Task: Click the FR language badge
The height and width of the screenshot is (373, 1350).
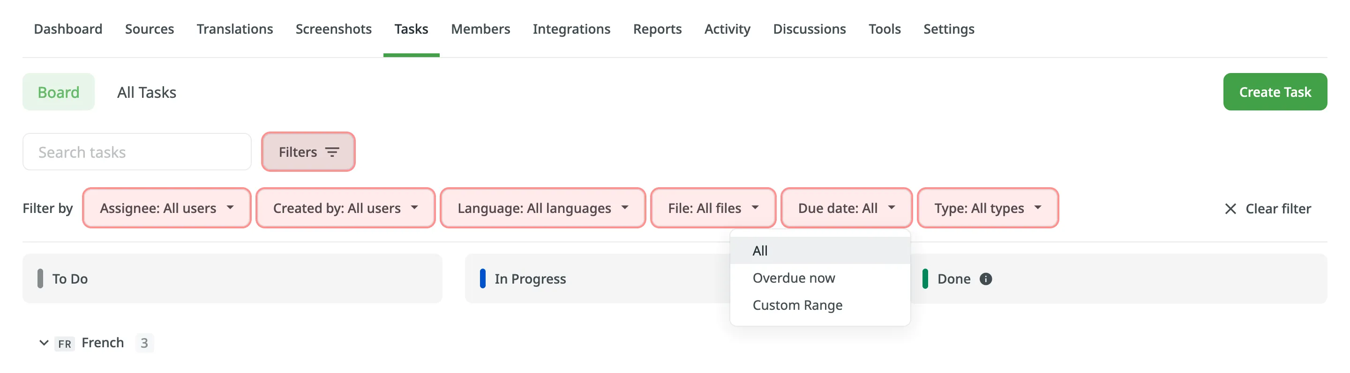Action: pyautogui.click(x=65, y=344)
